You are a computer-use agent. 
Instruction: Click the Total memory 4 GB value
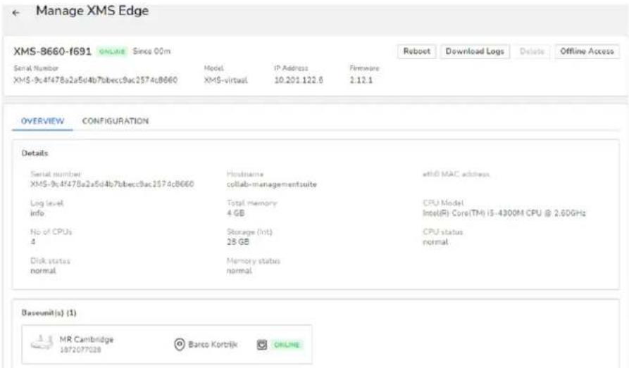click(235, 213)
